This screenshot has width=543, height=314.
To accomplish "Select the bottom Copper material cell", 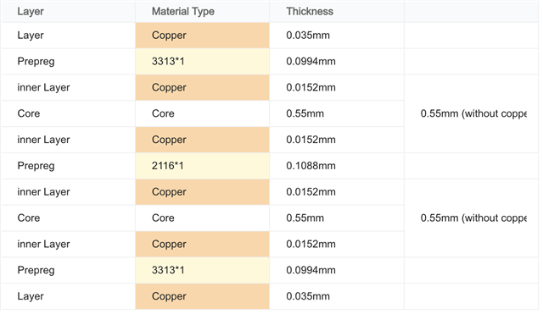I will (x=202, y=296).
